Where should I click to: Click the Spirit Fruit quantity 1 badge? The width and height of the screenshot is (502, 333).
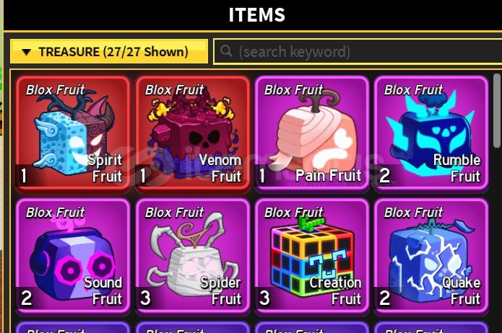point(24,176)
